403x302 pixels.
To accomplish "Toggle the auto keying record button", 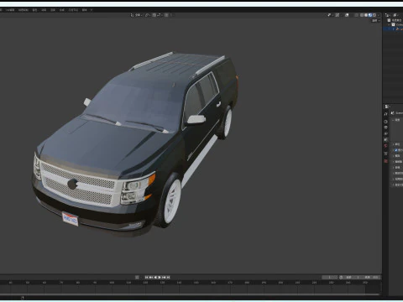I will point(137,278).
